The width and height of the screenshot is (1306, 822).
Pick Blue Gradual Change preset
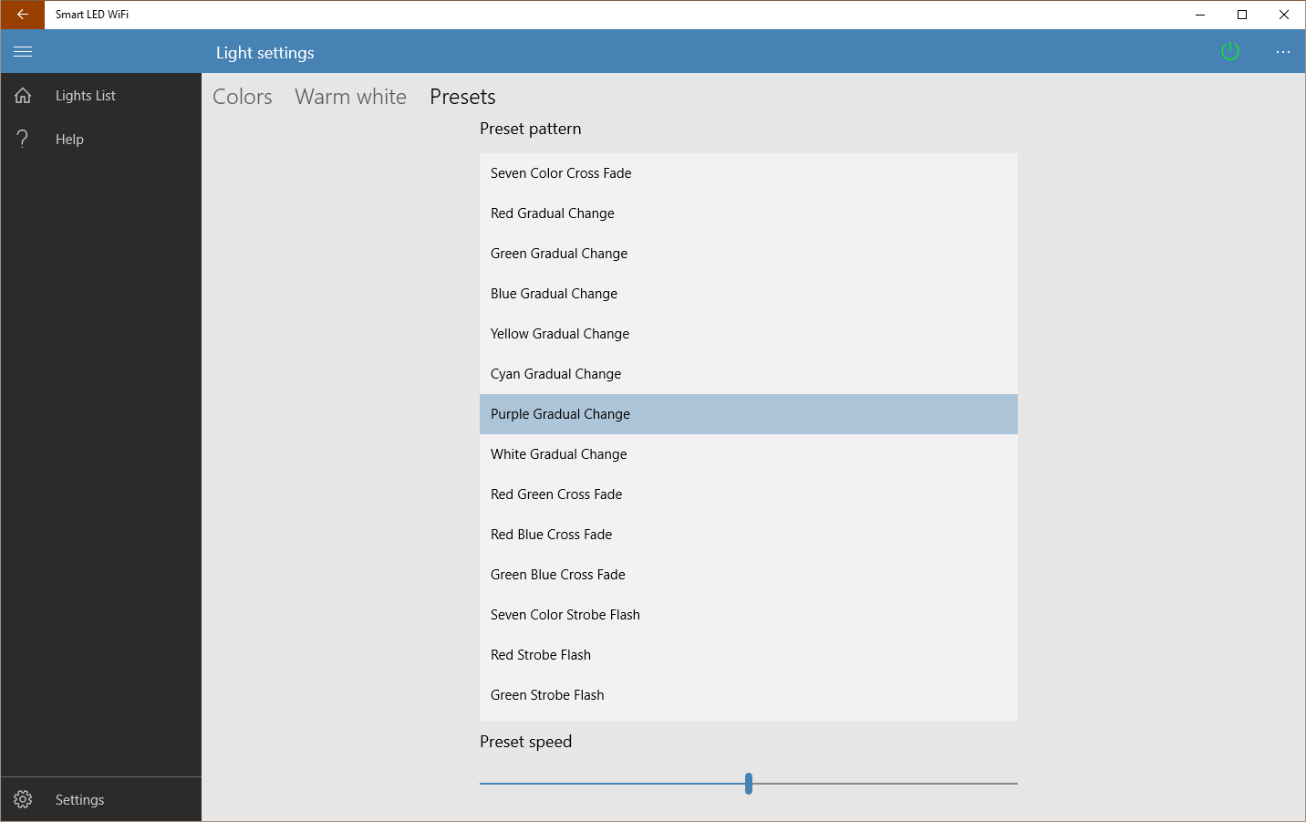pyautogui.click(x=749, y=294)
